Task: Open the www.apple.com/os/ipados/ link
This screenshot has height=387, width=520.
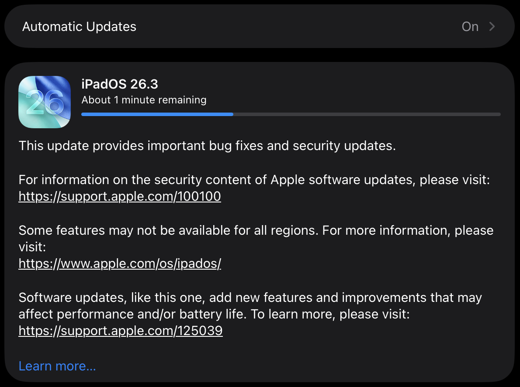Action: (120, 264)
